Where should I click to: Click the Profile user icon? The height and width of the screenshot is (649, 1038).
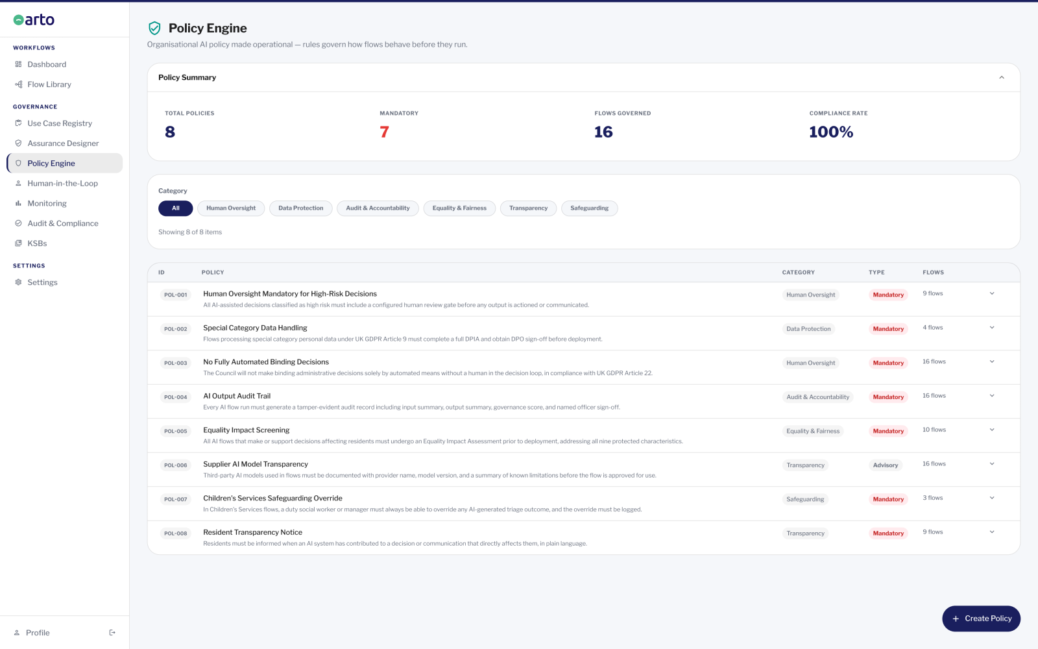pyautogui.click(x=17, y=633)
